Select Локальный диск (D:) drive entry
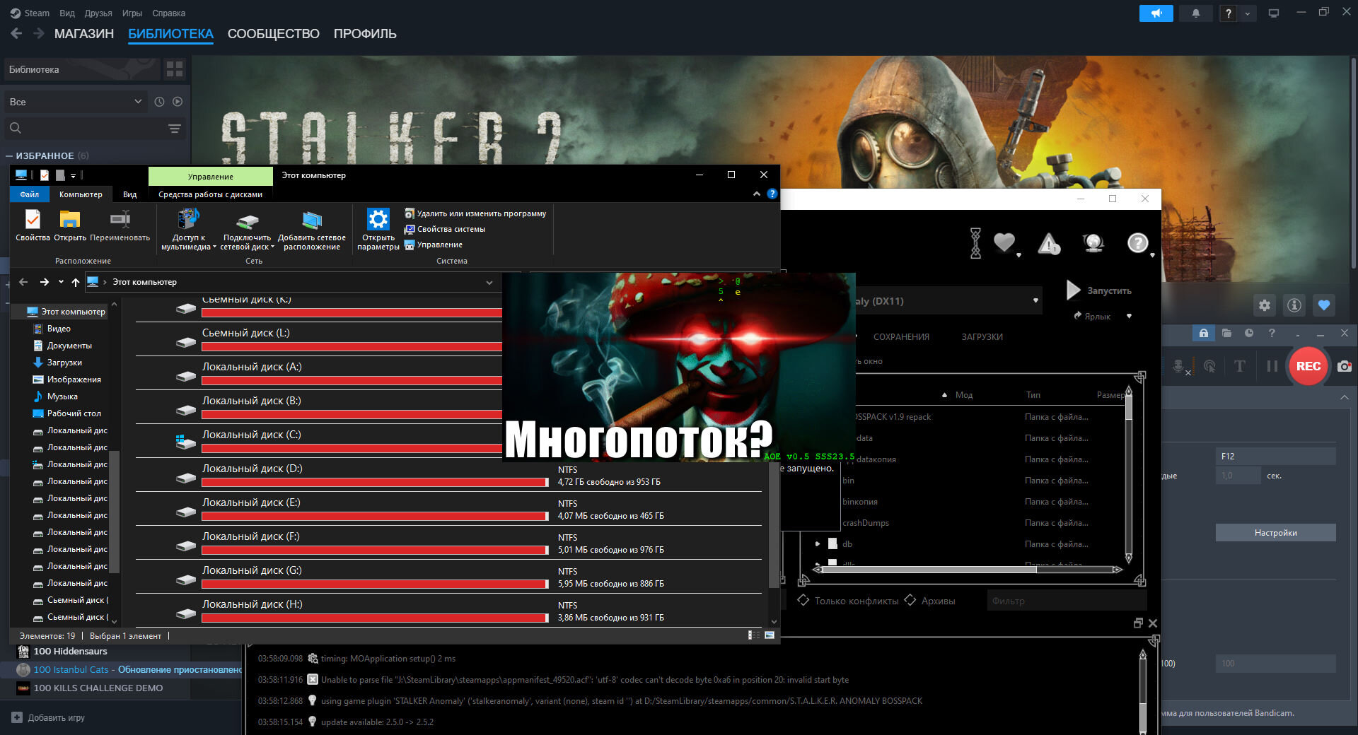 click(447, 474)
